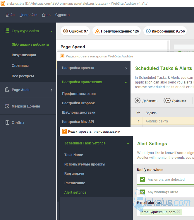Expand the Page Audit section arrow
This screenshot has height=220, width=194.
52,90
